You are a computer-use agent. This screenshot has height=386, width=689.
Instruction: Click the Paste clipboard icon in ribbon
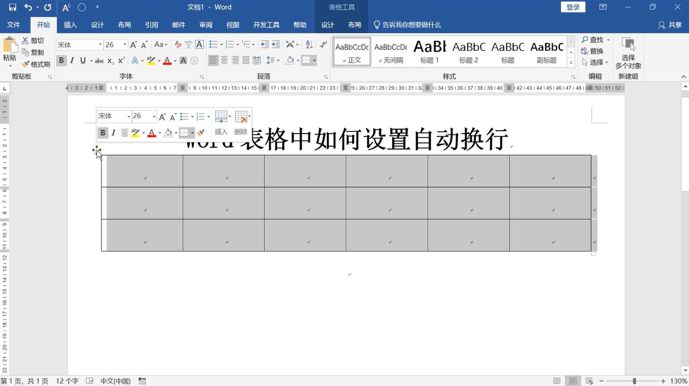click(x=10, y=45)
